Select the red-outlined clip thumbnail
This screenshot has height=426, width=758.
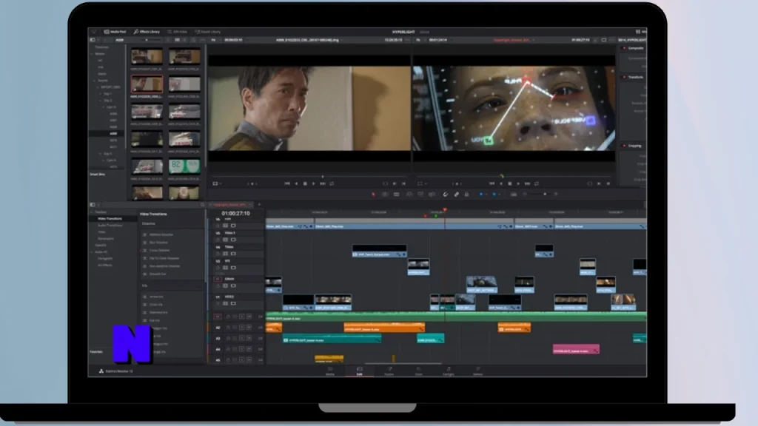coord(147,84)
